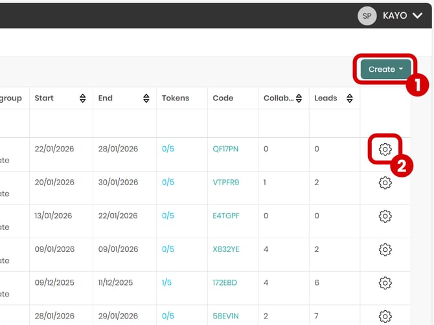Click the 1/5 tokens link
The image size is (434, 325).
[x=168, y=283]
